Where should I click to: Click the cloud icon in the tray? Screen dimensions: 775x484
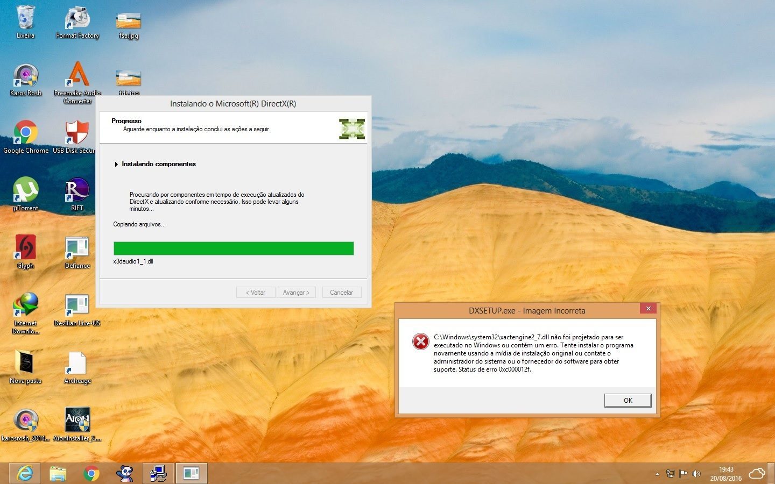[x=757, y=473]
